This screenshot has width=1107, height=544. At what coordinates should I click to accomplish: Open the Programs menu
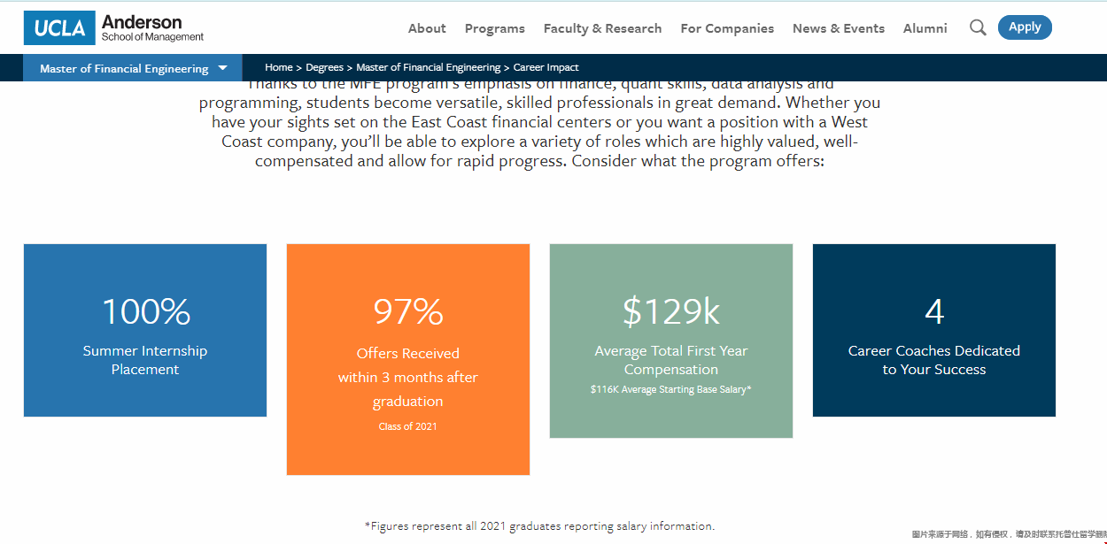(x=495, y=28)
